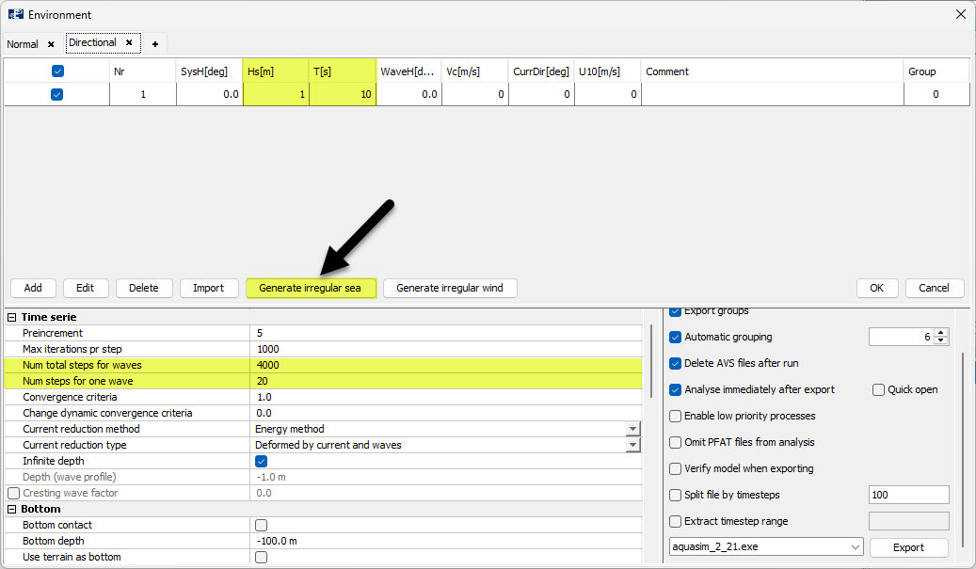Open the Current reduction method dropdown
Viewport: 976px width, 569px height.
click(632, 429)
